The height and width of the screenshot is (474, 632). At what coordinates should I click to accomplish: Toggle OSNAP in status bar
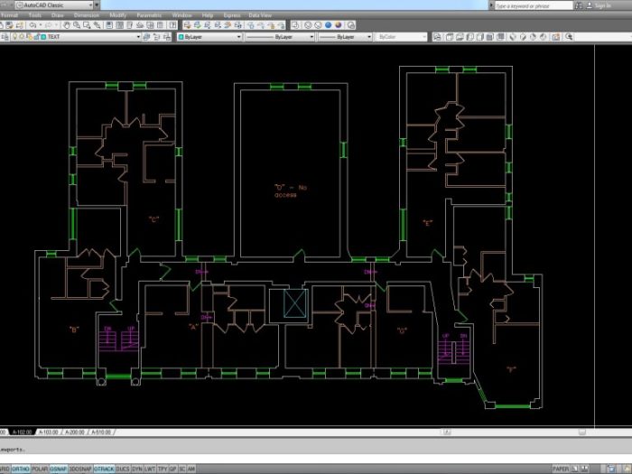click(59, 469)
